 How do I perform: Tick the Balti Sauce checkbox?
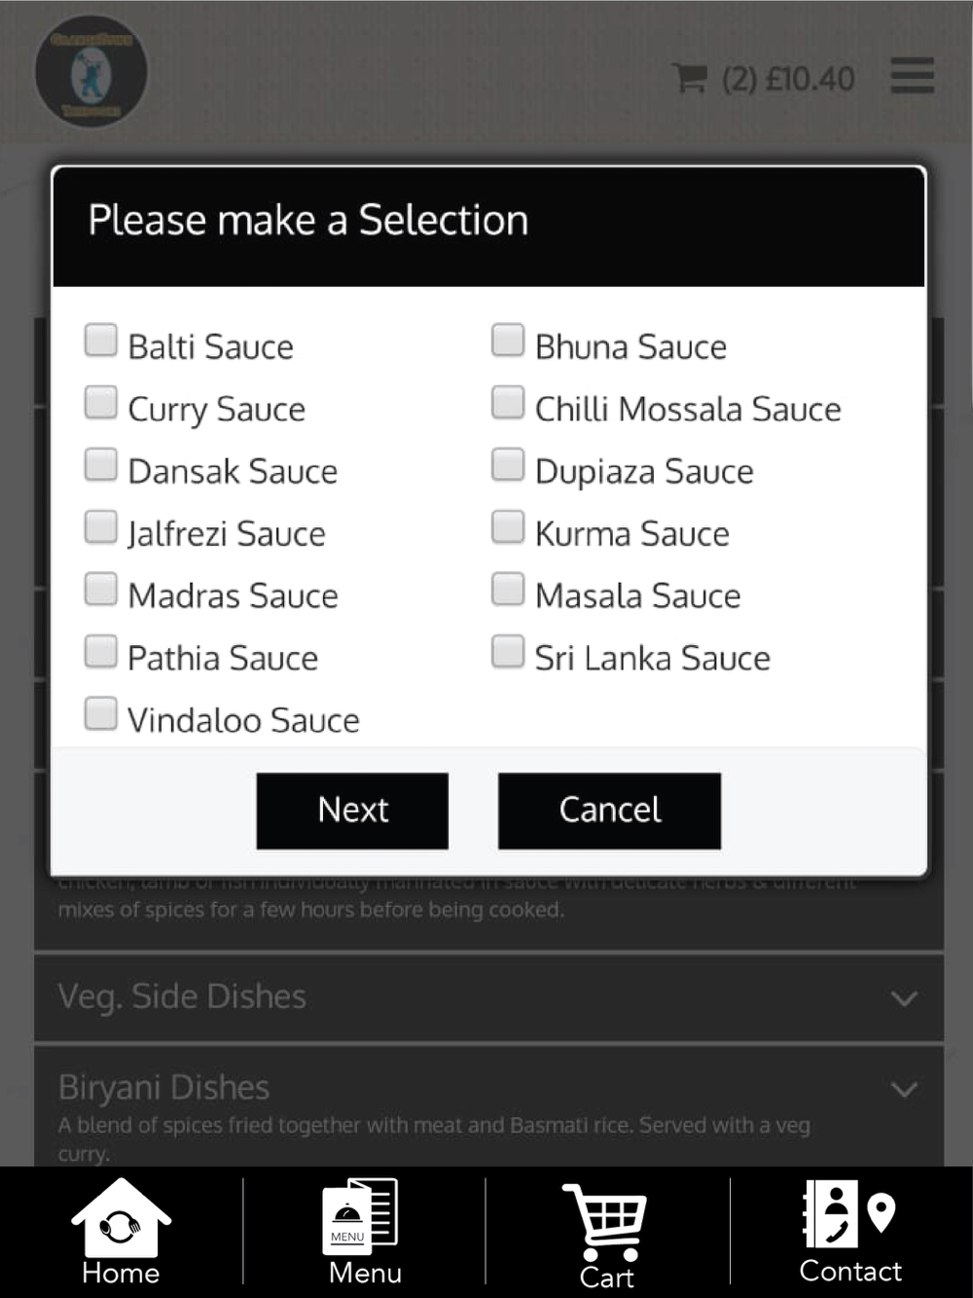pyautogui.click(x=101, y=341)
